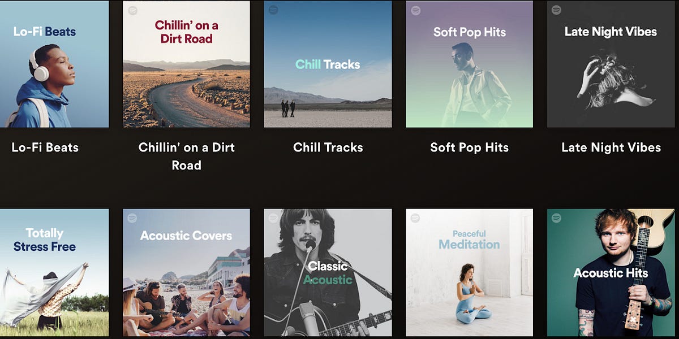Click the Chill Tracks title text
This screenshot has width=679, height=339.
[328, 147]
